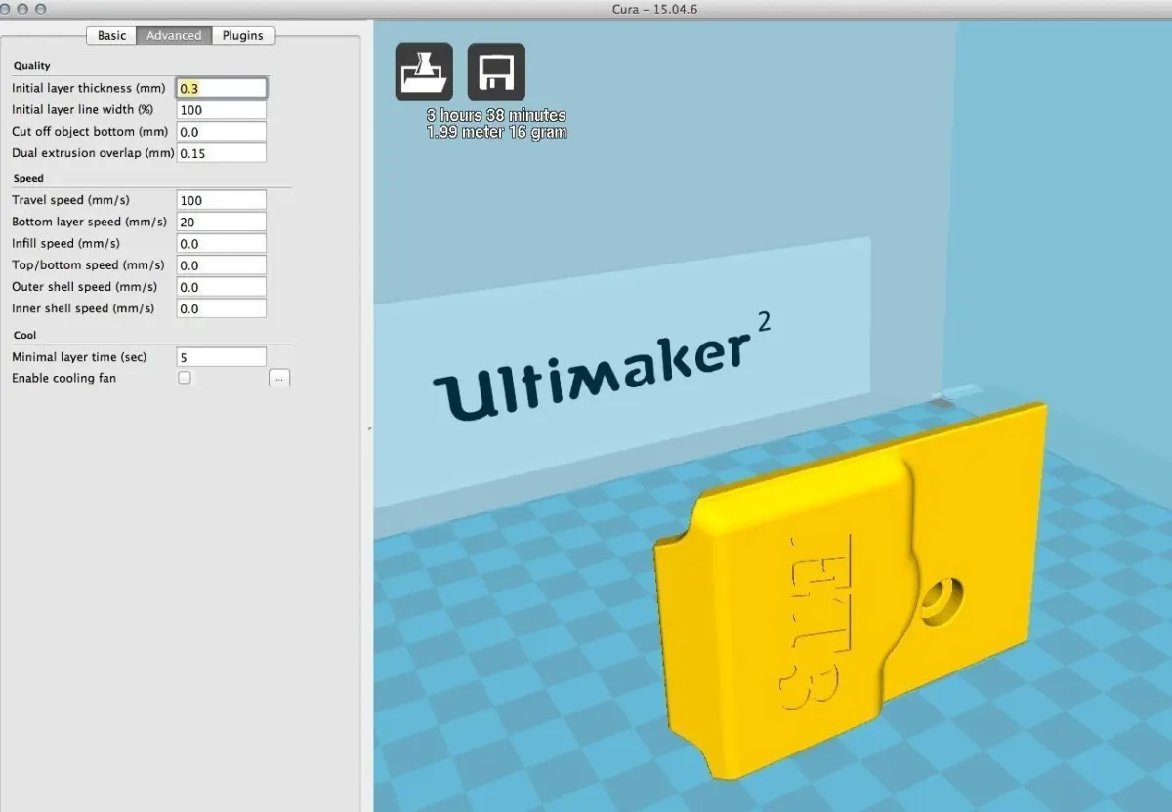Click the Infill speed input field
The width and height of the screenshot is (1172, 812).
pyautogui.click(x=222, y=244)
